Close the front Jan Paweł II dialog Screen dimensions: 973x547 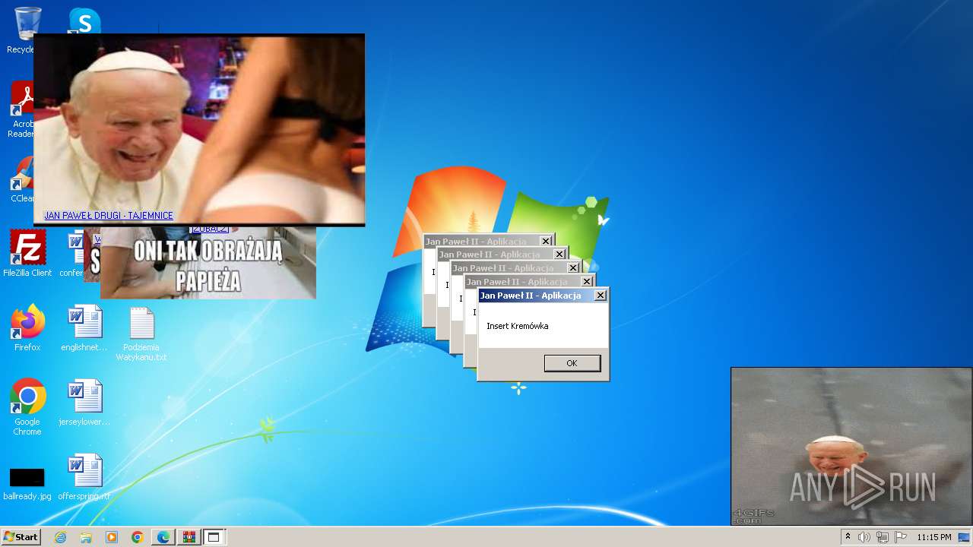[x=601, y=296]
